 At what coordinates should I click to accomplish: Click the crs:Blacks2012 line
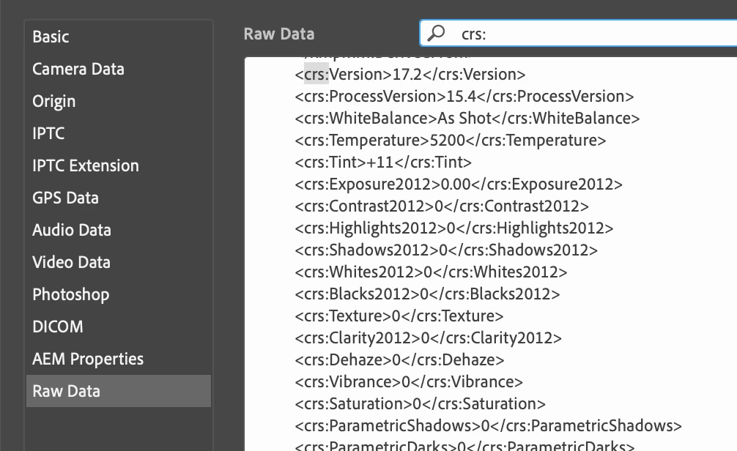tap(427, 294)
